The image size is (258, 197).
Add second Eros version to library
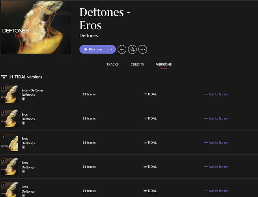216,119
